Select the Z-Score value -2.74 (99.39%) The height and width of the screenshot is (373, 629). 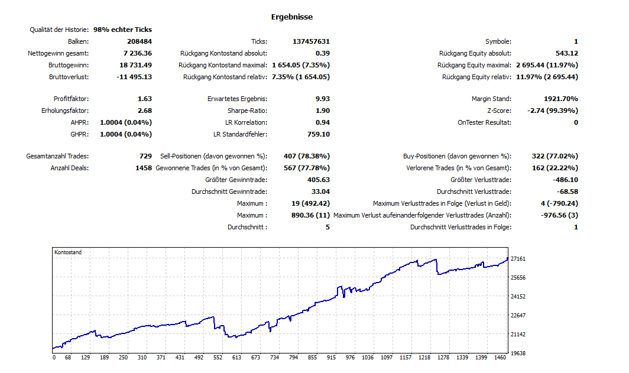(x=553, y=111)
